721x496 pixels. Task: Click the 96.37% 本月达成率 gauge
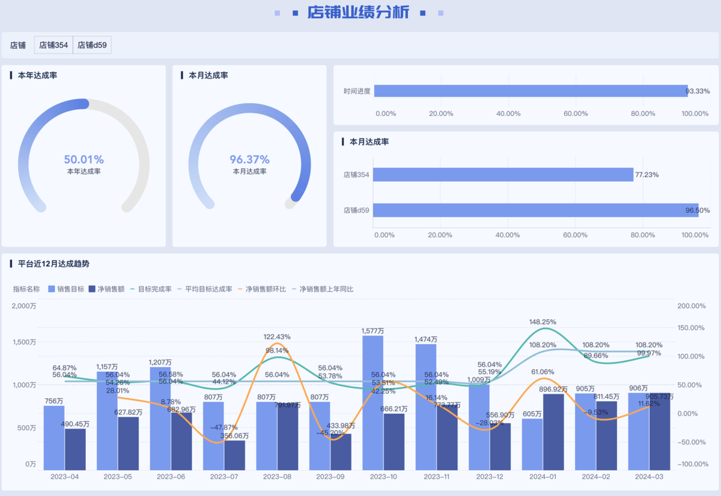point(249,160)
